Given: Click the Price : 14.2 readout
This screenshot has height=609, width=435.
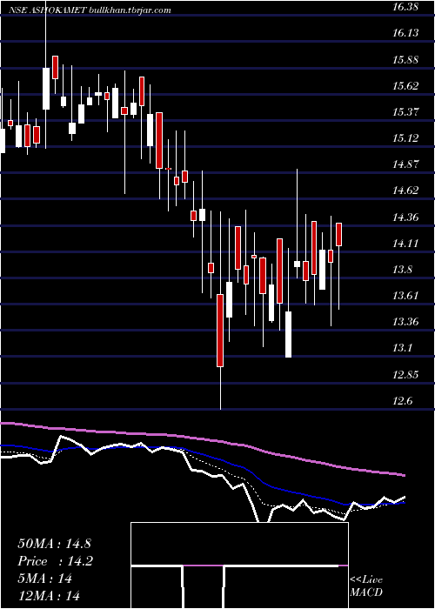Looking at the screenshot, I should pyautogui.click(x=55, y=561).
